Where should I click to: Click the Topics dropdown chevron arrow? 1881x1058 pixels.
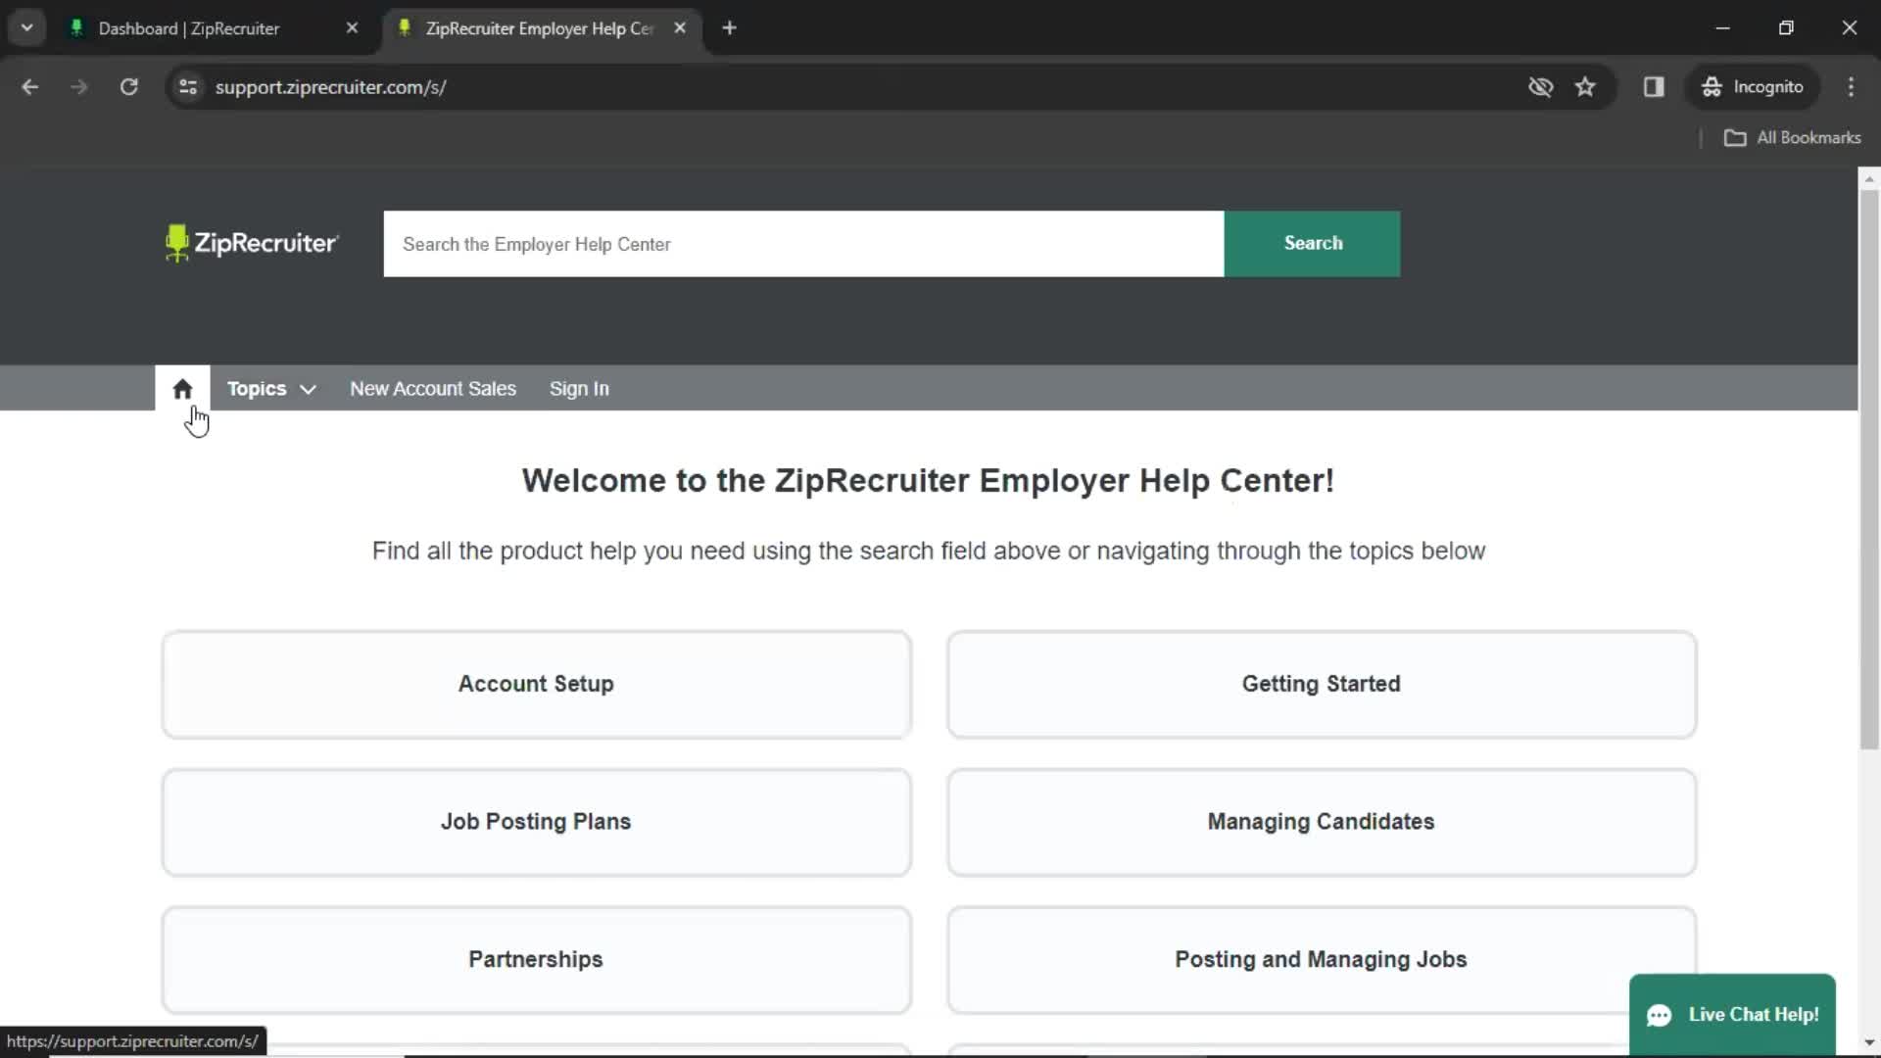click(x=308, y=389)
